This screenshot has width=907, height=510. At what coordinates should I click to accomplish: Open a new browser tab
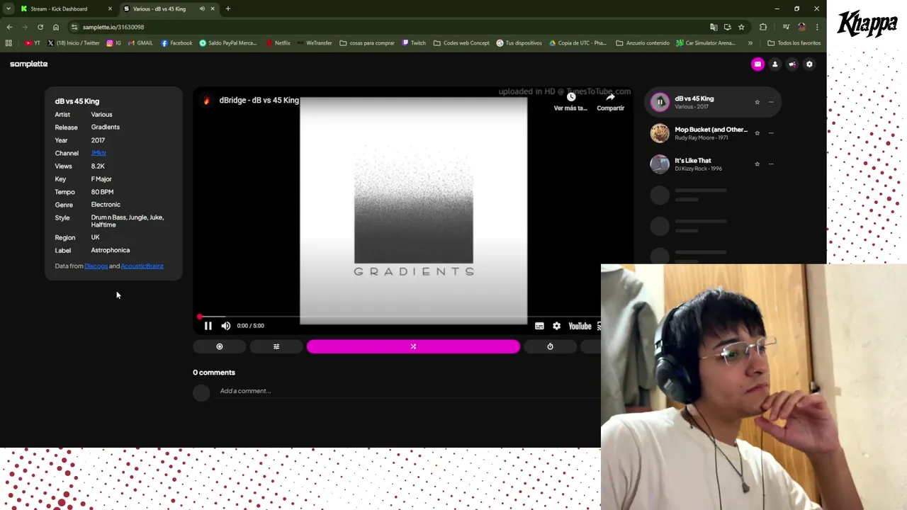227,8
